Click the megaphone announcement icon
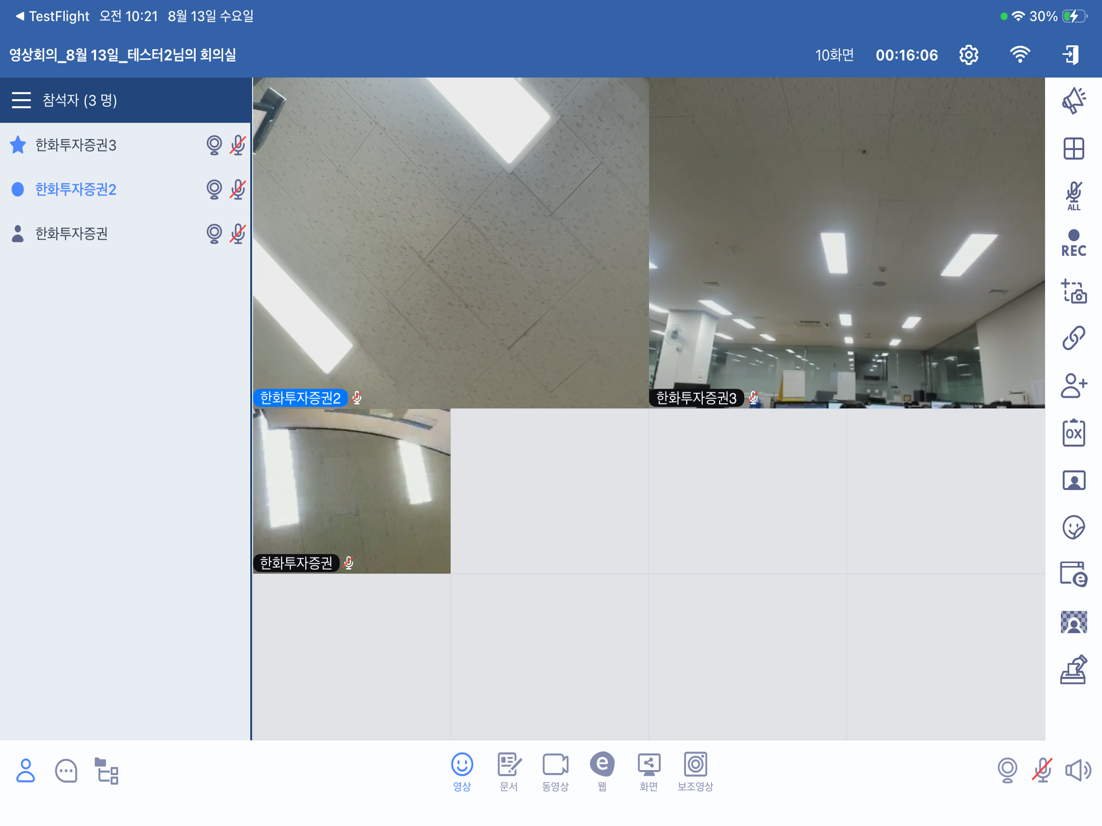 pos(1074,101)
